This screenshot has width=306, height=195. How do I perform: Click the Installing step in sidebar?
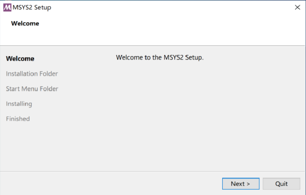pyautogui.click(x=19, y=104)
